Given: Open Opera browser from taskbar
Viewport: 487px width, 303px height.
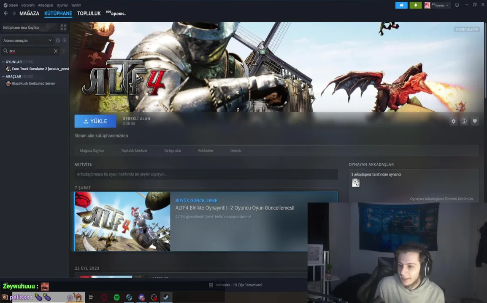Looking at the screenshot, I should tap(104, 298).
